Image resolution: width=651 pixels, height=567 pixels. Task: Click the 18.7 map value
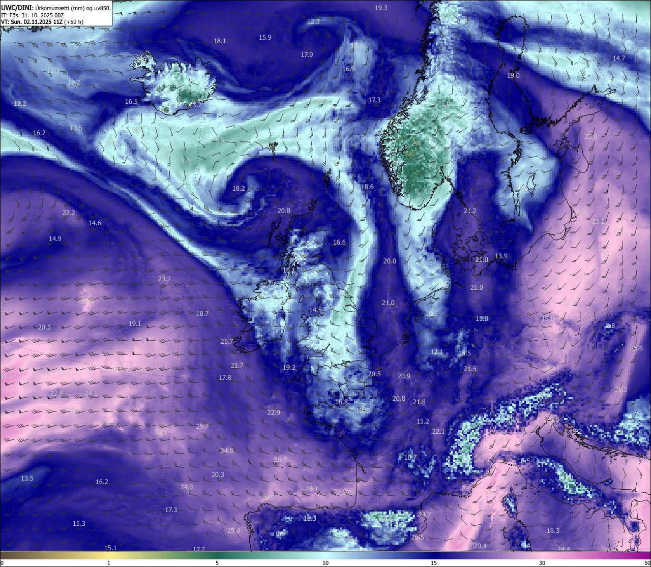pos(202,313)
